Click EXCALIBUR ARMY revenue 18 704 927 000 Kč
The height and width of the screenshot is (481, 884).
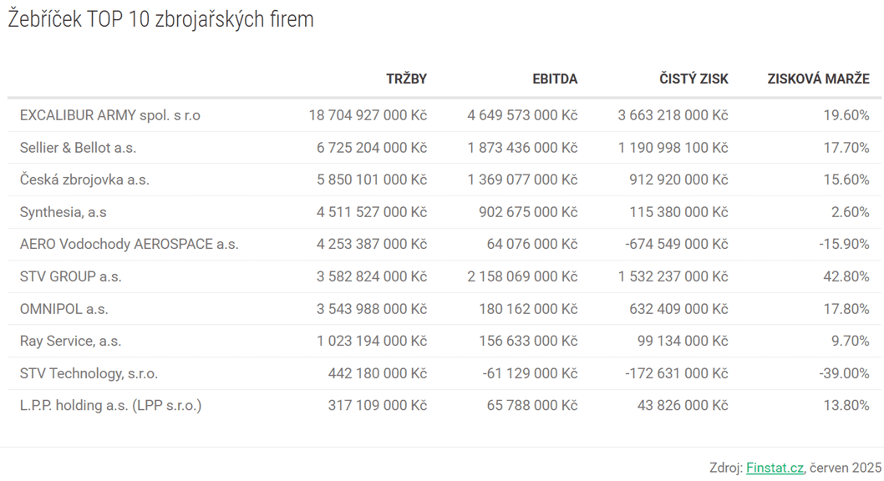click(368, 115)
